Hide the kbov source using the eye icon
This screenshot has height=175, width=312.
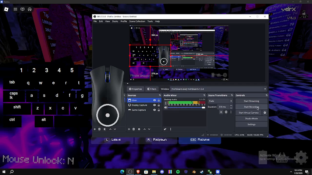tap(154, 100)
